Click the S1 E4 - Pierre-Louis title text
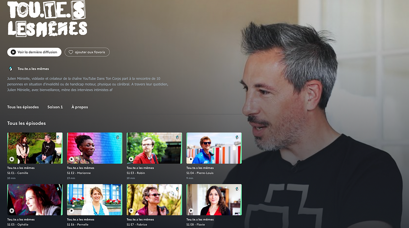 (200, 173)
